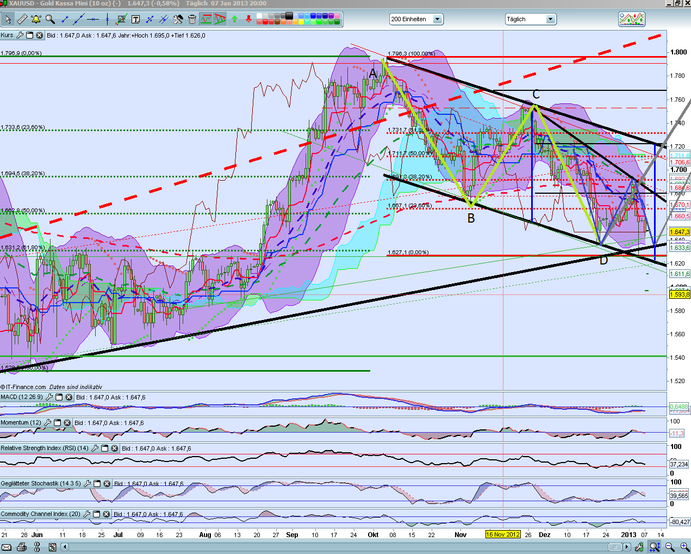Select the magnifier zoom tool in top toolbar
Image resolution: width=691 pixels, height=554 pixels.
point(50,19)
